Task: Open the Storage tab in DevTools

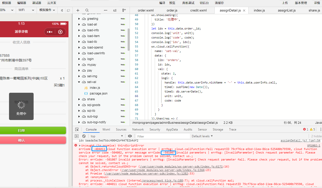Action: (218, 129)
